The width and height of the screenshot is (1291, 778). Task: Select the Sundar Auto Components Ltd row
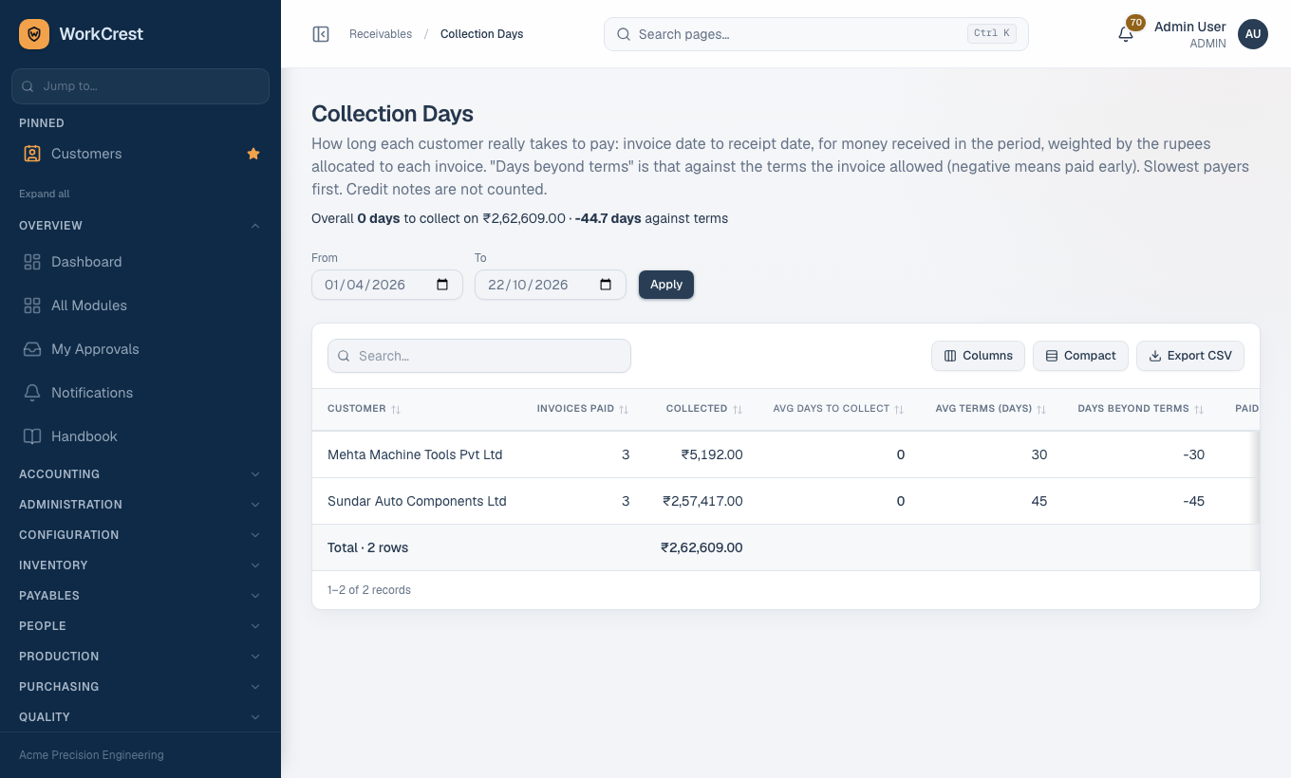click(x=786, y=501)
